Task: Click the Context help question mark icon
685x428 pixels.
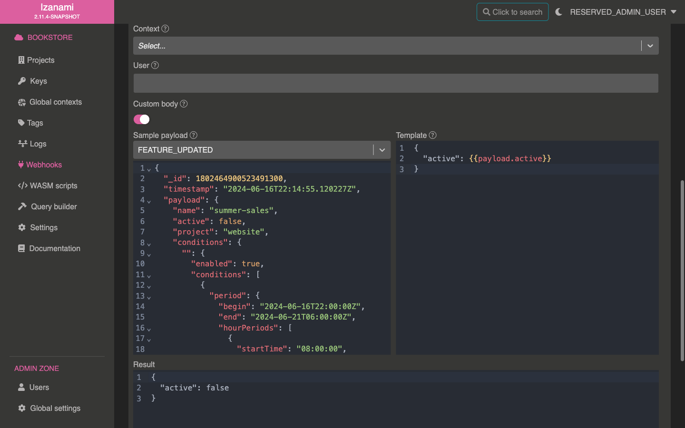Action: tap(165, 29)
